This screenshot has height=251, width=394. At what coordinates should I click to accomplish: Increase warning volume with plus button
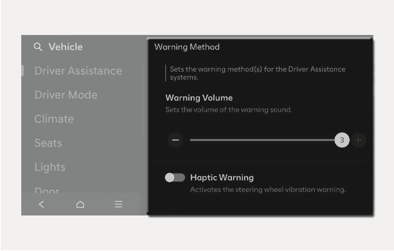coord(358,140)
